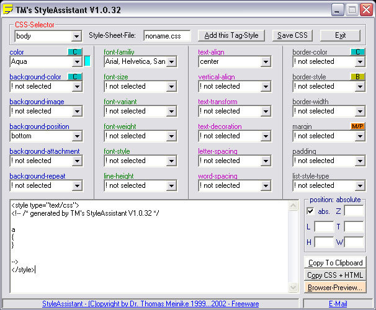
Task: Open the border-color dropdown
Action: click(x=360, y=61)
